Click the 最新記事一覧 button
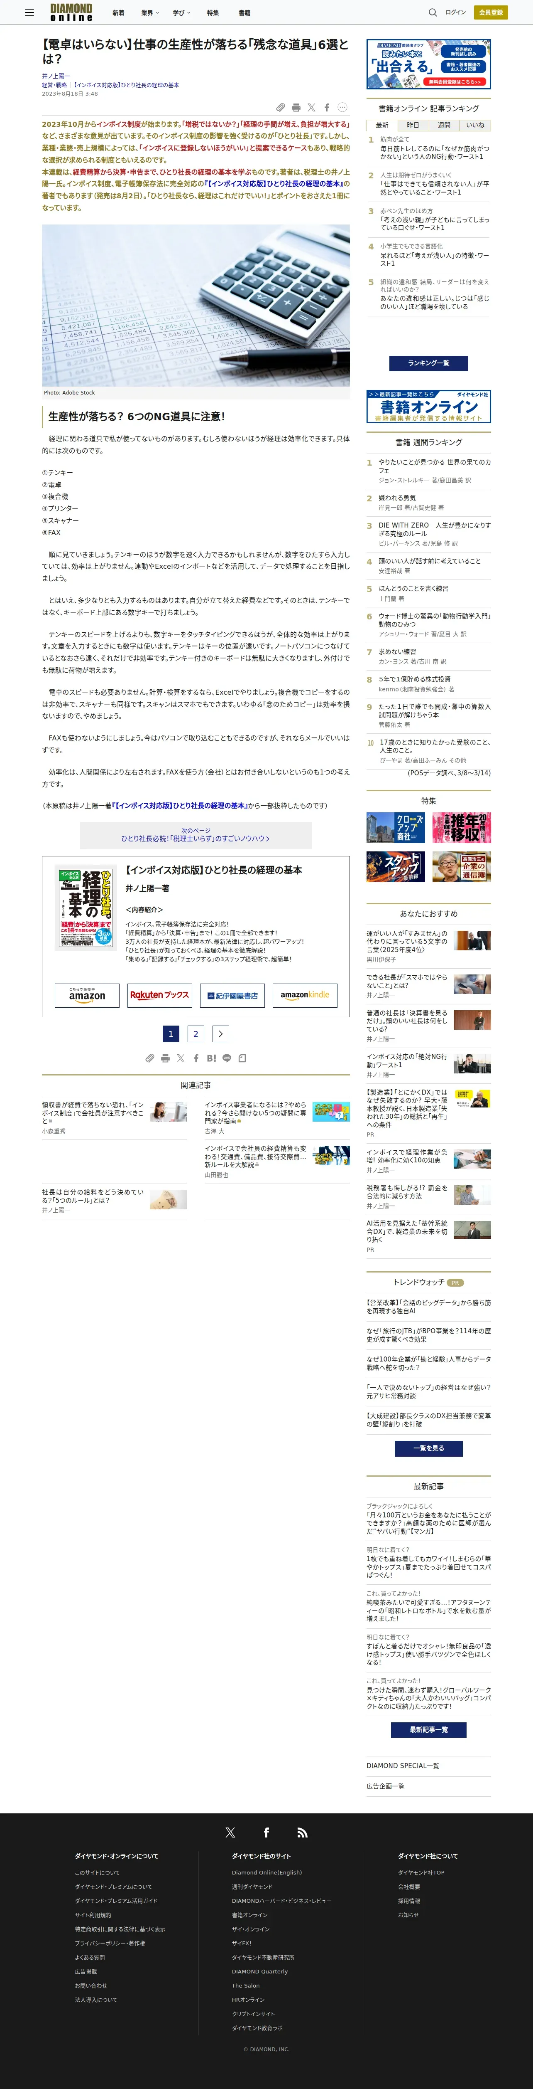Image resolution: width=533 pixels, height=2089 pixels. pos(428,1730)
